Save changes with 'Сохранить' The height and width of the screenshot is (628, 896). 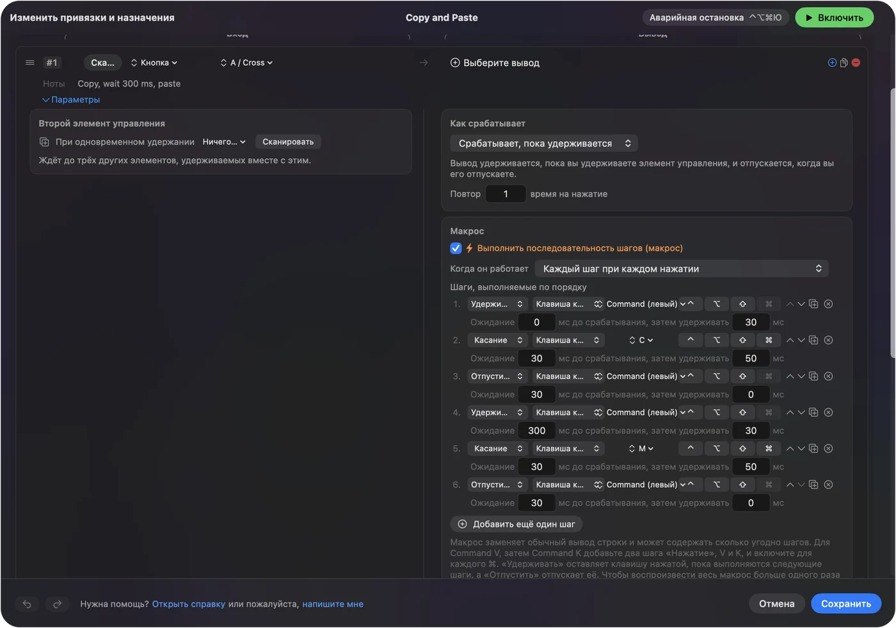tap(846, 604)
